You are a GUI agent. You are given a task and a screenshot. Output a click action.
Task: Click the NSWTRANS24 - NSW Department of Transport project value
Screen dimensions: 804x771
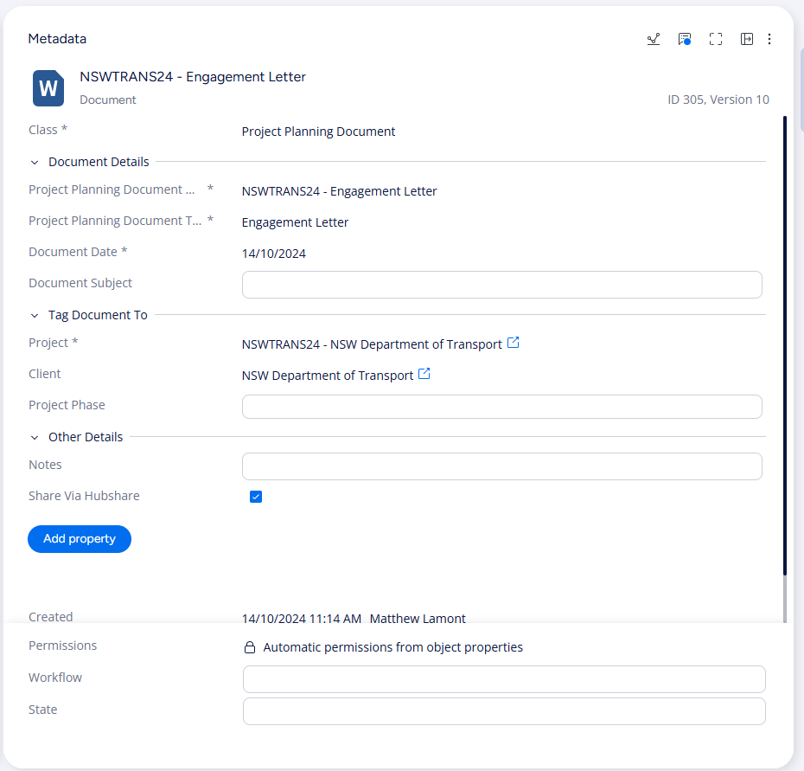372,344
